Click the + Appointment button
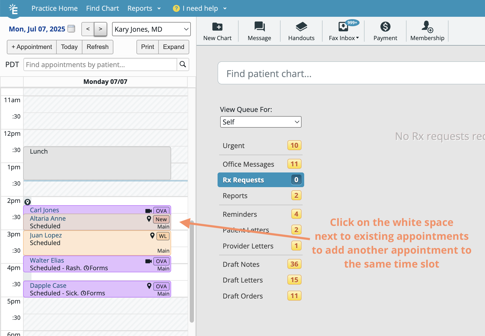The height and width of the screenshot is (336, 485). tap(32, 47)
